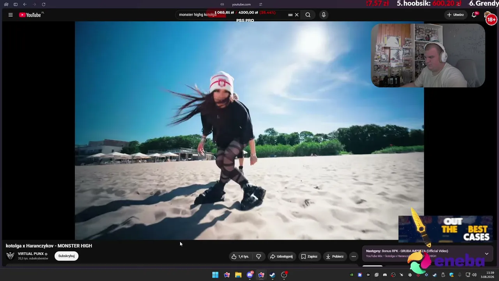Open the user account avatar
499x281 pixels.
tap(487, 15)
